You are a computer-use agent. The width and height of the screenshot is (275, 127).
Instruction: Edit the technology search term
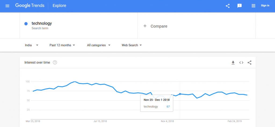pyautogui.click(x=42, y=23)
